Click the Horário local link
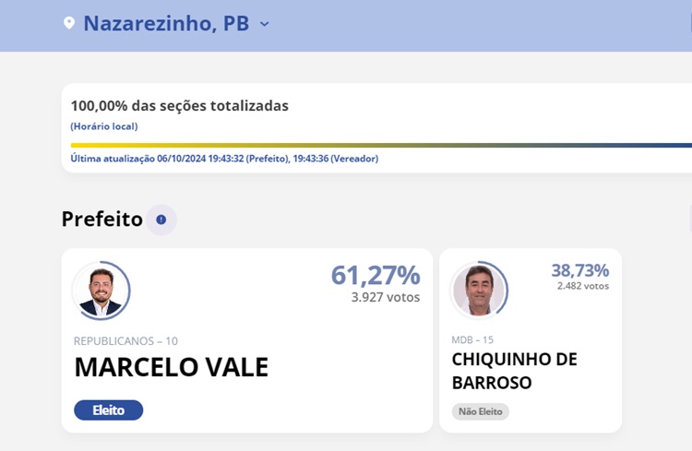This screenshot has height=451, width=692. coord(103,125)
